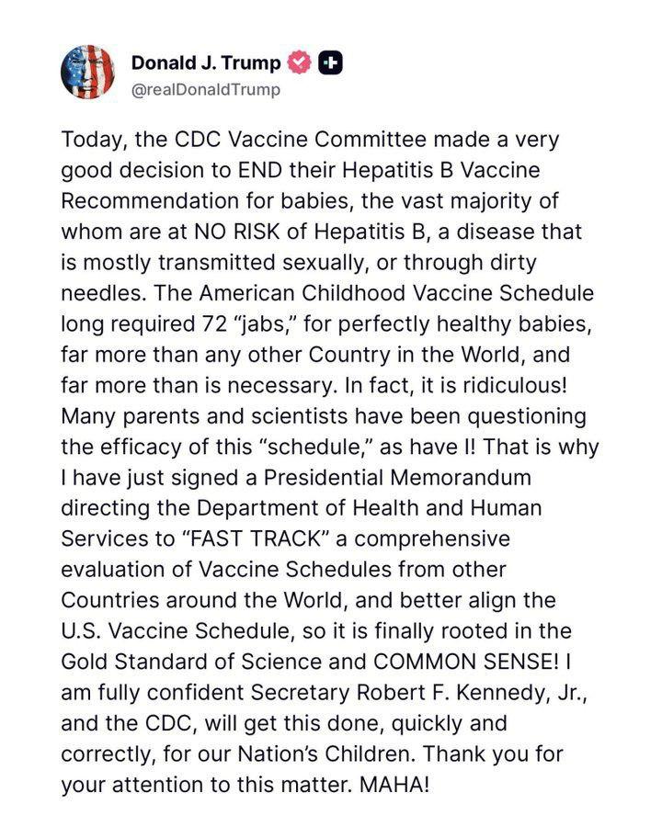Viewport: 662px width, 827px height.
Task: Click the red verified checkmark badge
Action: coord(299,62)
